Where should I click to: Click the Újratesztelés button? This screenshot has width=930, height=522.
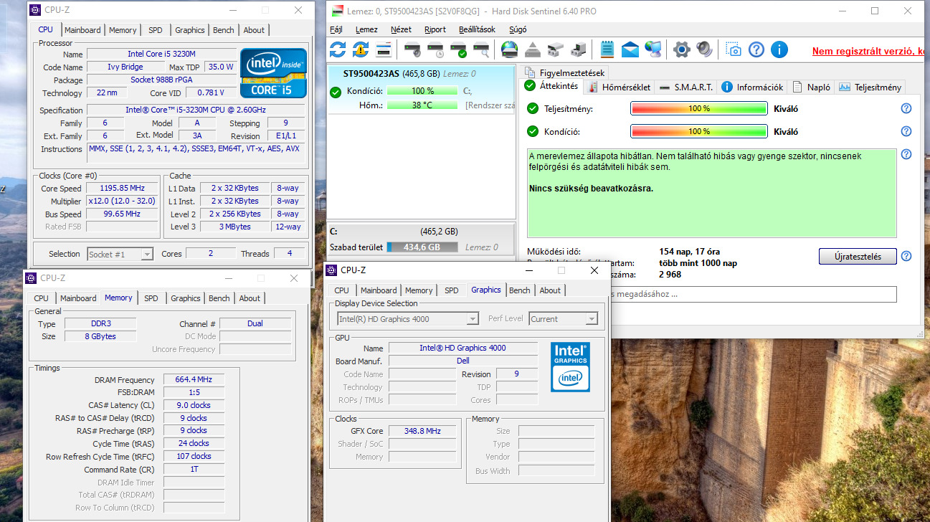click(x=858, y=257)
